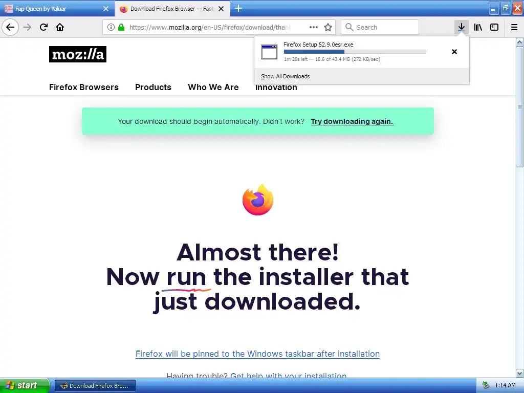Open the page actions three-dots menu
The height and width of the screenshot is (393, 524).
tap(314, 27)
